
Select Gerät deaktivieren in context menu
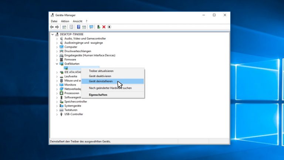pyautogui.click(x=100, y=76)
